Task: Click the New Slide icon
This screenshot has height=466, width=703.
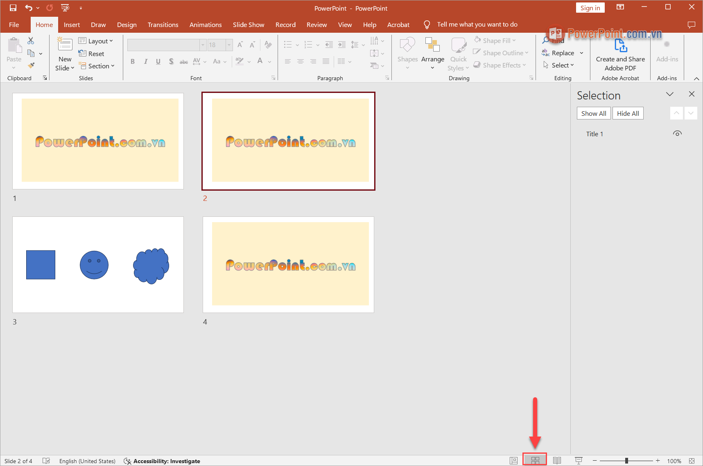Action: click(x=65, y=44)
